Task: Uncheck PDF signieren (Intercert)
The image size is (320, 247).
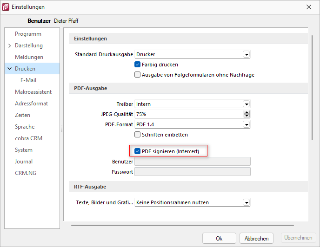Action: tap(137, 151)
